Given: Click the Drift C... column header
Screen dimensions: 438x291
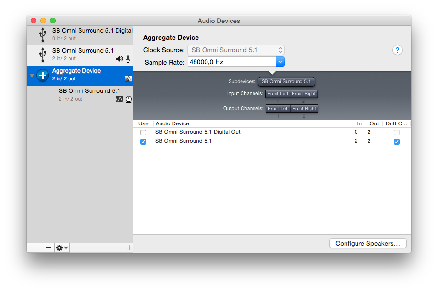Looking at the screenshot, I should point(396,123).
